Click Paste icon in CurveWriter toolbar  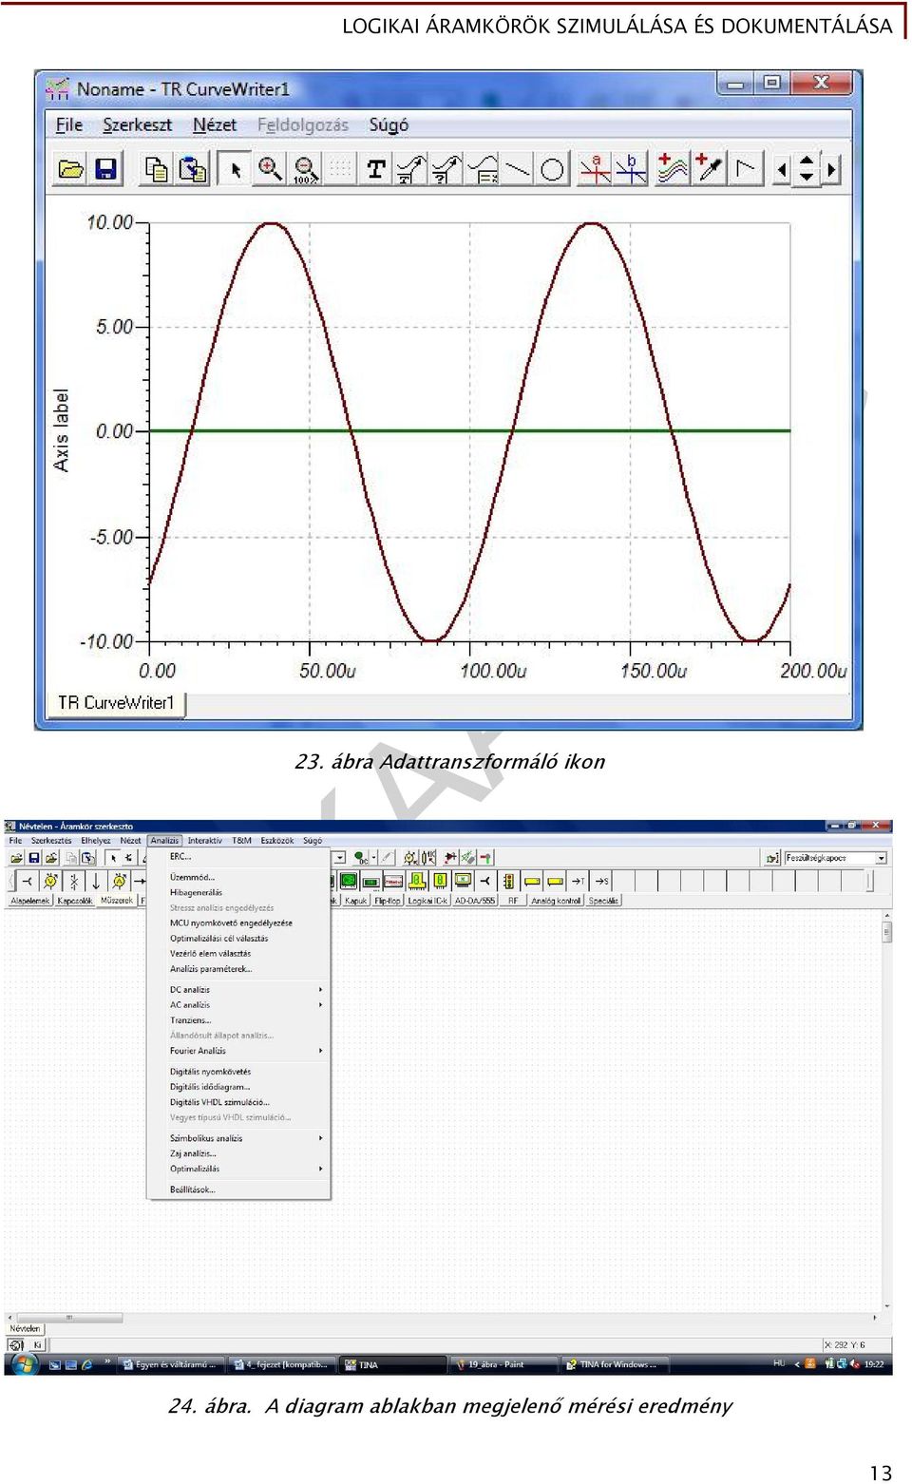click(x=193, y=169)
